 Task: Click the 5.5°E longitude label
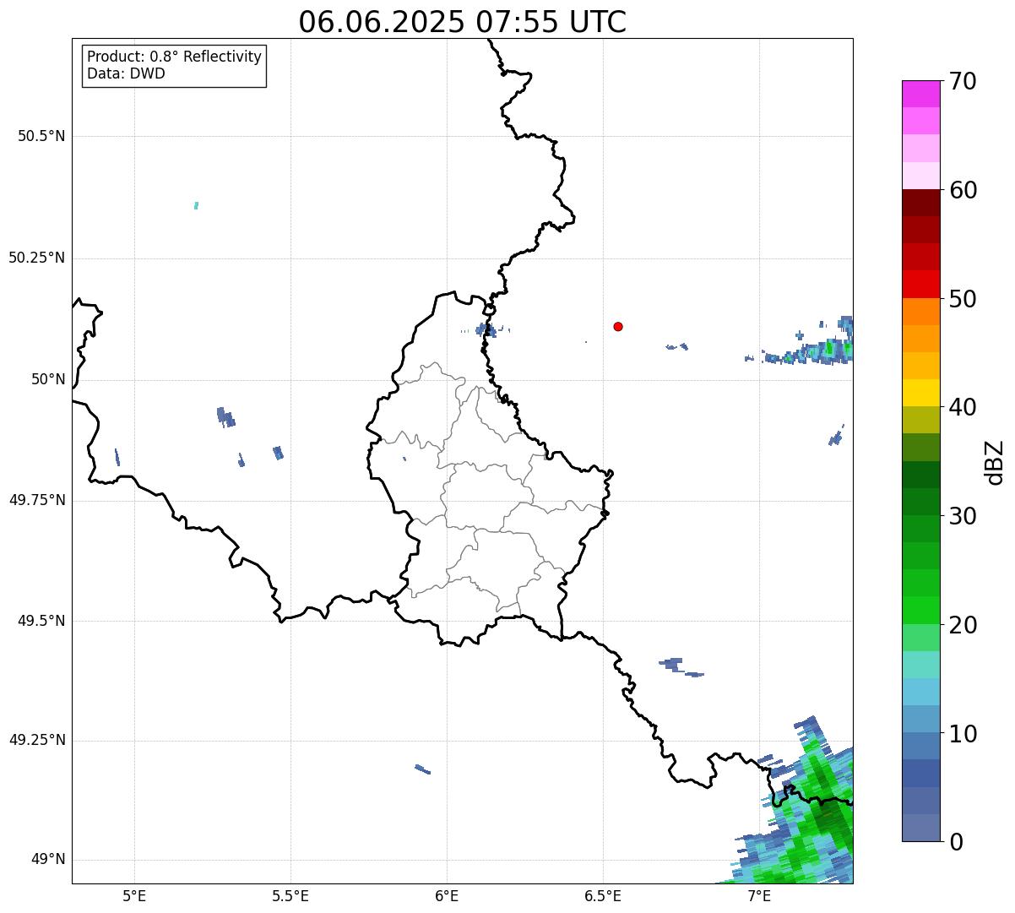290,895
